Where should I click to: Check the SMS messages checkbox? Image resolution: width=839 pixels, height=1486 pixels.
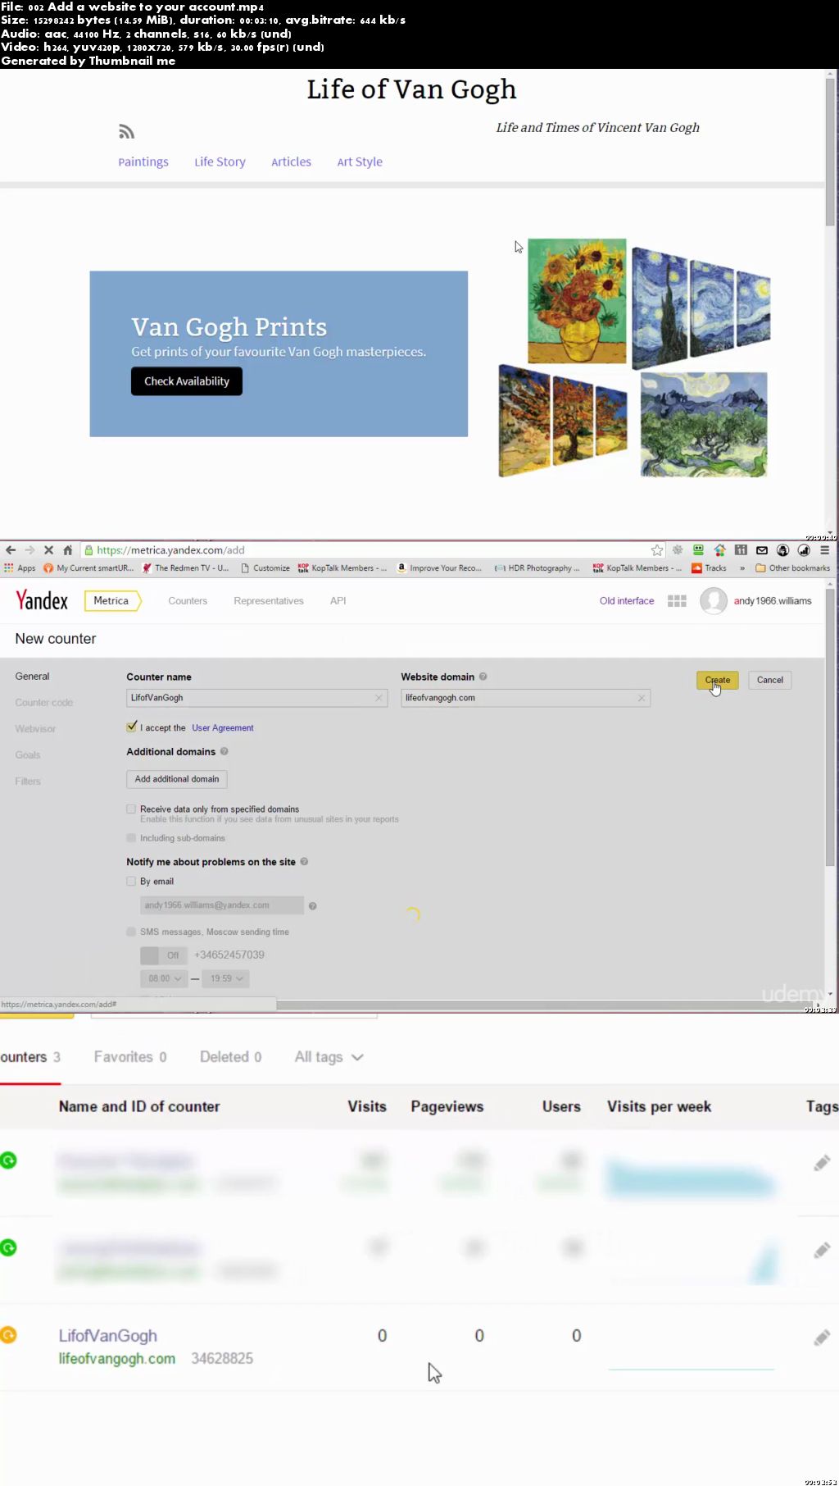[x=131, y=932]
